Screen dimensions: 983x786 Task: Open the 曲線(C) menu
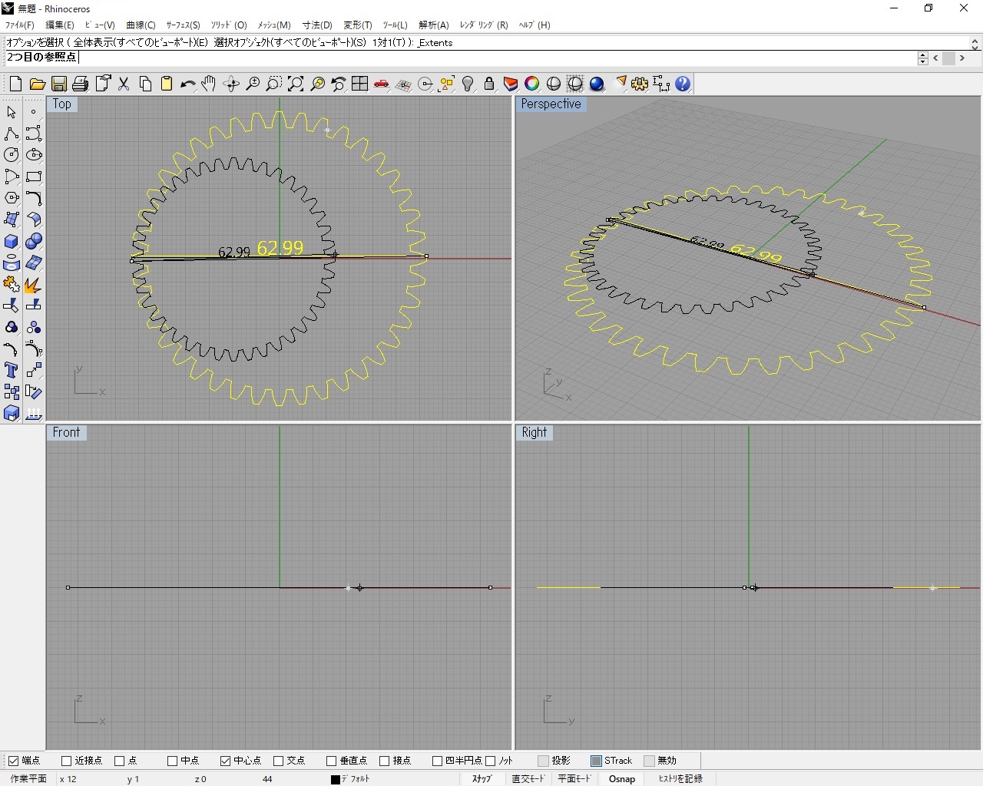click(x=141, y=25)
